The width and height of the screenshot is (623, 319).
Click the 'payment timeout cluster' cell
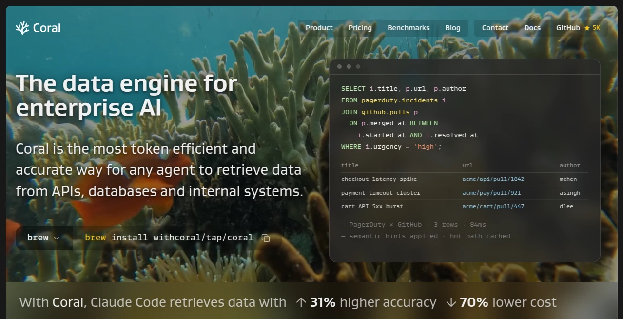[381, 193]
